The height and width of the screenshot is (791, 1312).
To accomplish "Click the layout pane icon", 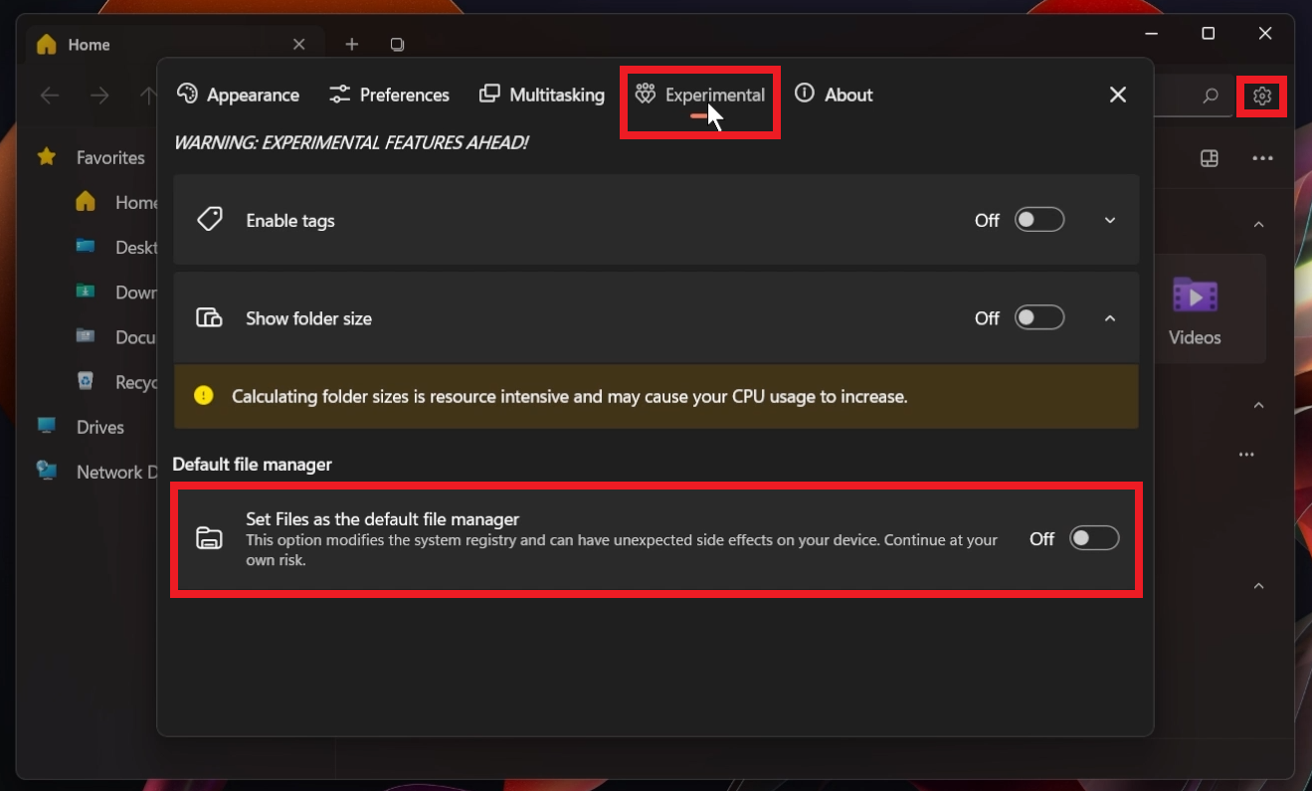I will tap(1210, 158).
